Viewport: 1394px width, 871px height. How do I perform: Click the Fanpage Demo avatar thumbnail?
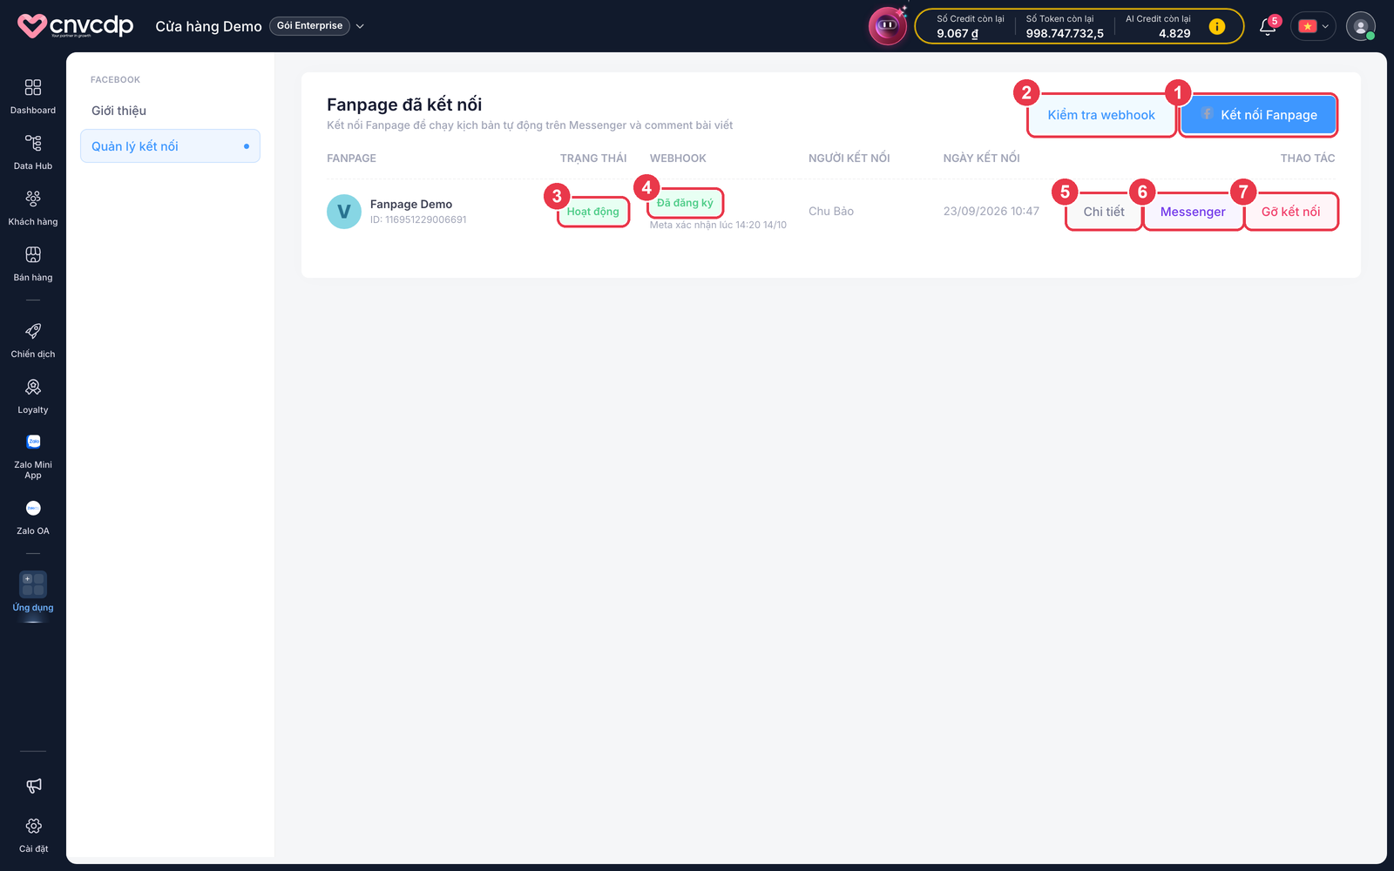tap(344, 212)
